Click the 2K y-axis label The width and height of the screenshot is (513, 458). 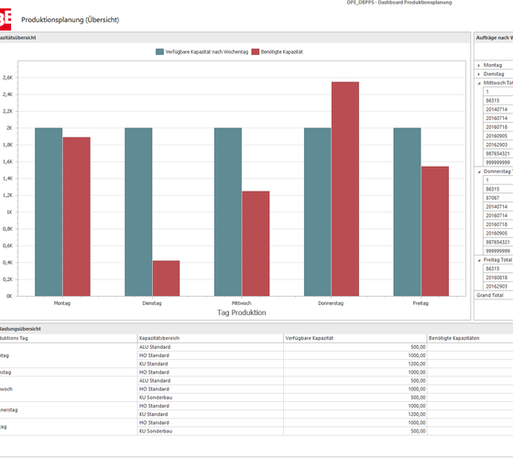click(9, 128)
